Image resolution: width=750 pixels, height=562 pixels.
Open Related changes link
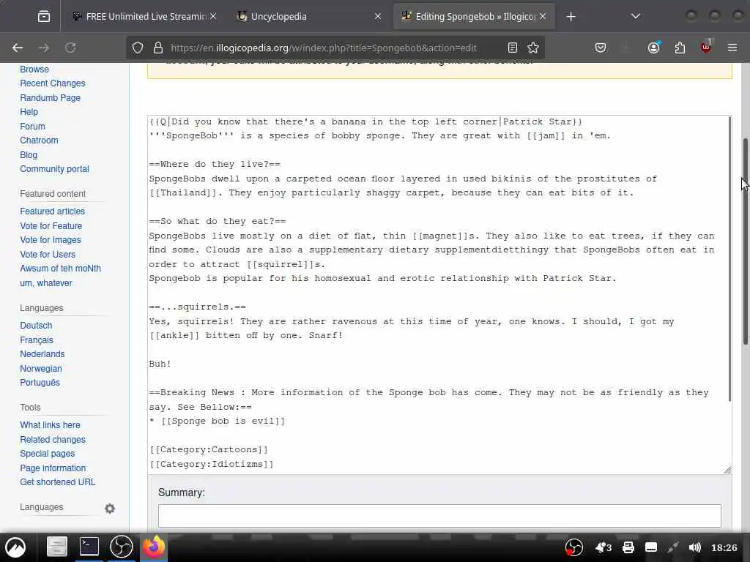coord(53,439)
